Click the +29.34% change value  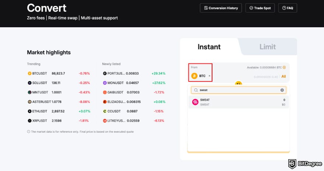[158, 73]
